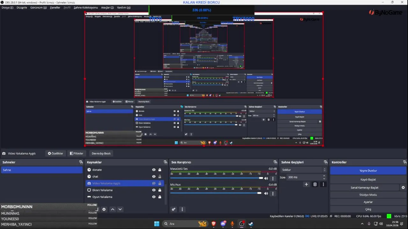Hide the chat source

pyautogui.click(x=154, y=177)
